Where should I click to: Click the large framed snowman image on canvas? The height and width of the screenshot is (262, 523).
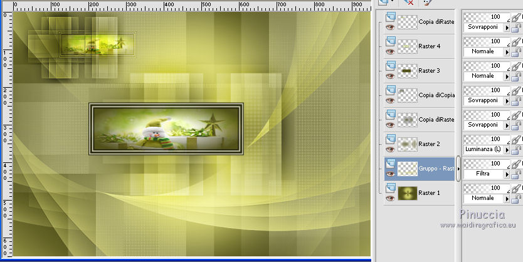(166, 128)
